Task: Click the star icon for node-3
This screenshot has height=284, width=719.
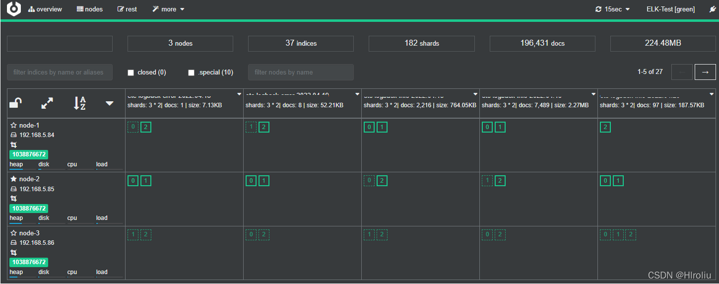Action: [x=13, y=233]
